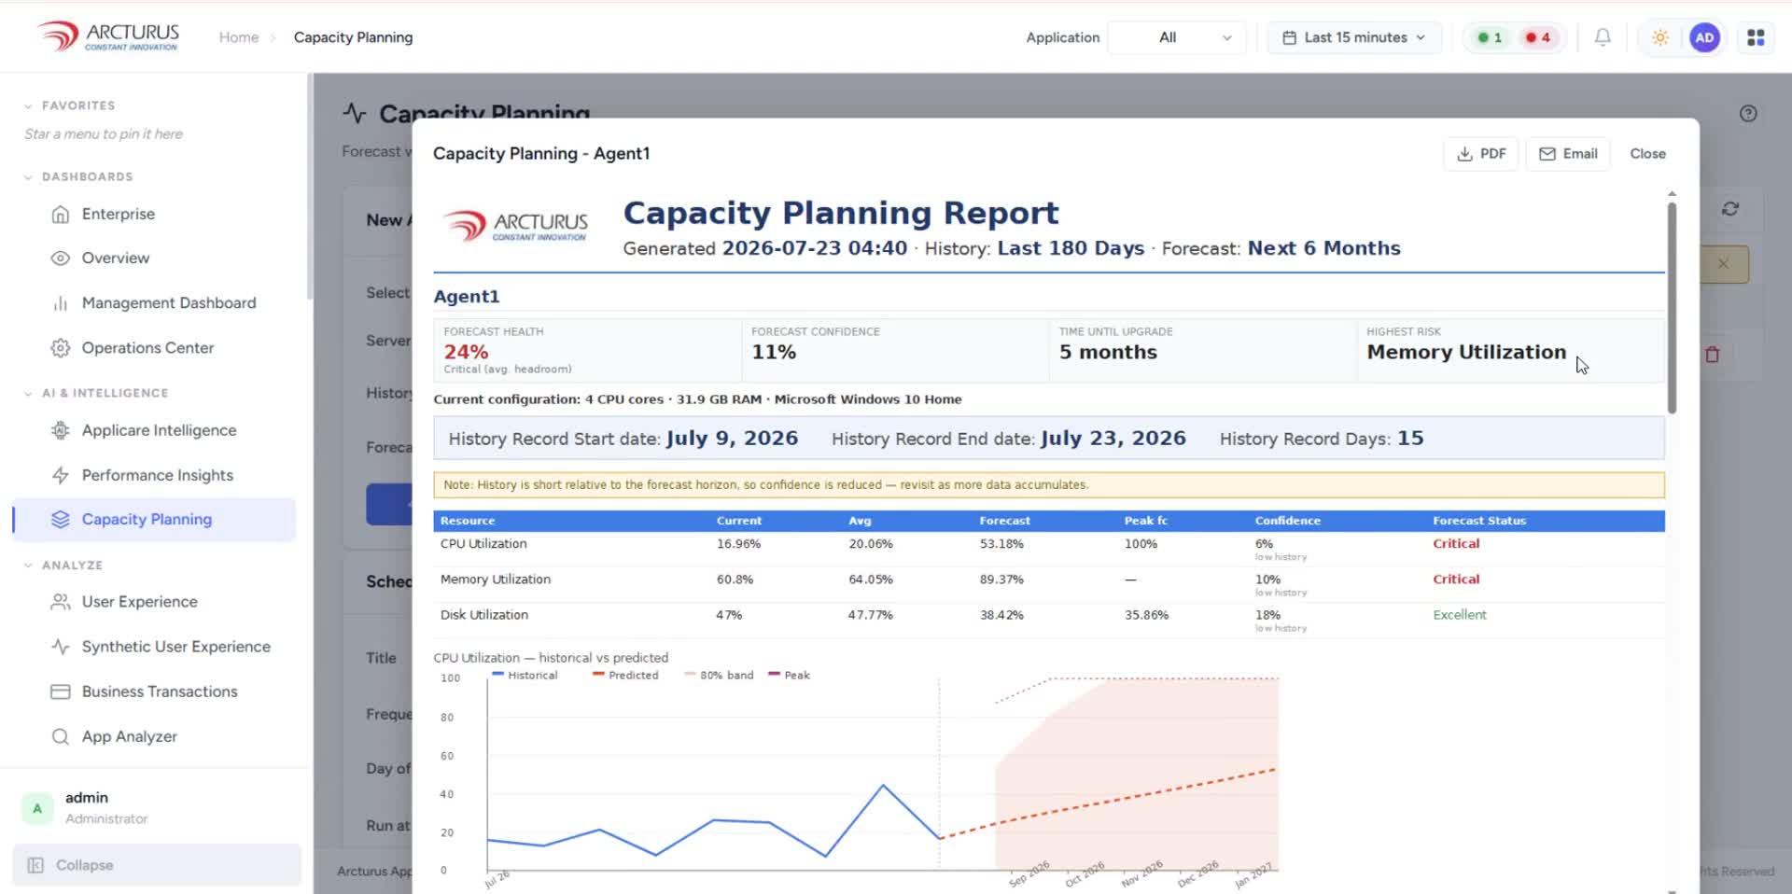Image resolution: width=1792 pixels, height=894 pixels.
Task: Click the Business Transactions card icon
Action: click(61, 691)
